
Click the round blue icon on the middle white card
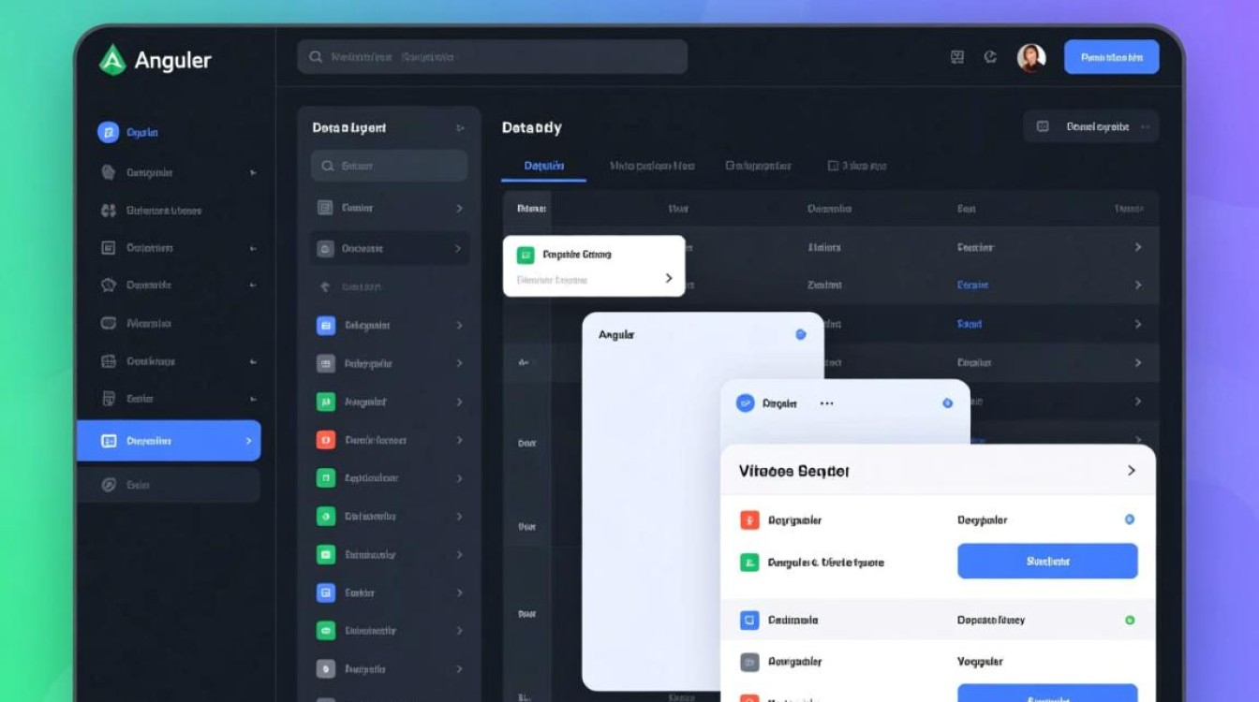pyautogui.click(x=745, y=403)
